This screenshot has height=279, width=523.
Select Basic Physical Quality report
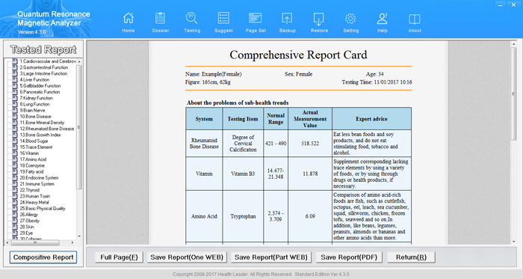[43, 208]
